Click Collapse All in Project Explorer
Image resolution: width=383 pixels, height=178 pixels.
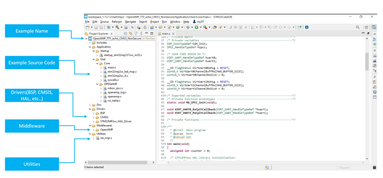point(125,34)
